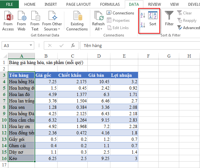200x168 pixels.
Task: Reapply the filter
Action: click(x=187, y=20)
